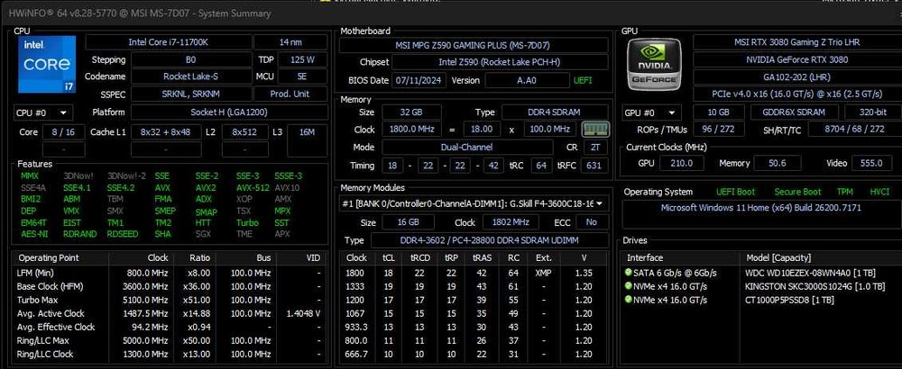Viewport: 902px width, 369px height.
Task: Click the MCU 5E value
Action: point(302,76)
